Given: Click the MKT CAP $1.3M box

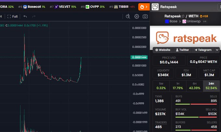Looking at the screenshot, I should click(209, 73).
